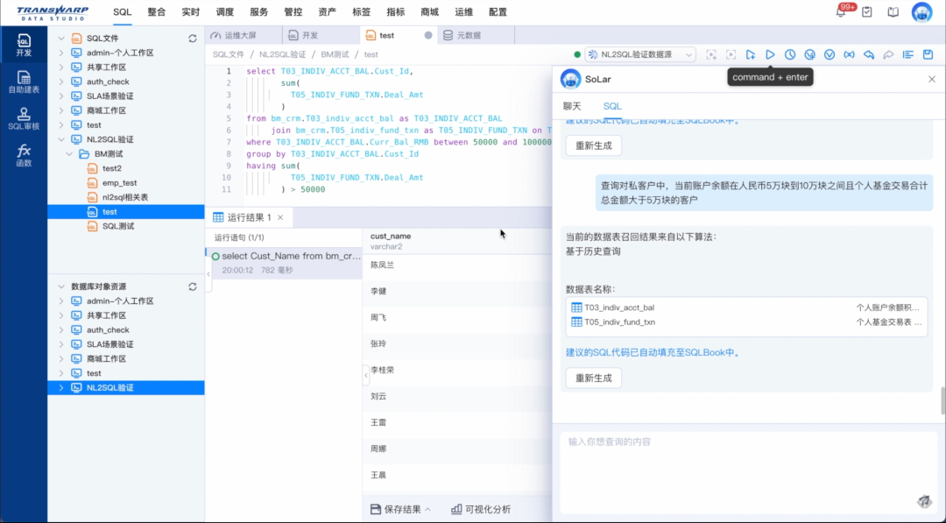Open the NL2SQL验证数据源 data source dropdown

[x=640, y=54]
